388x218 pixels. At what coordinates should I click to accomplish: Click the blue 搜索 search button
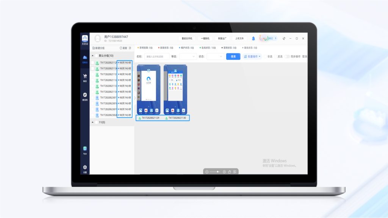coord(233,56)
